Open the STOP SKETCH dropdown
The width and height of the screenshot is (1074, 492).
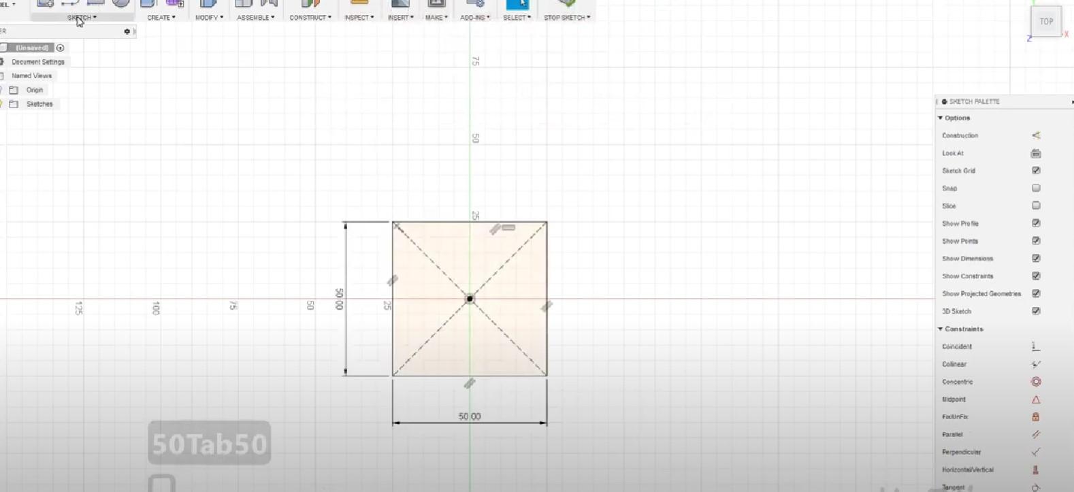click(x=567, y=18)
